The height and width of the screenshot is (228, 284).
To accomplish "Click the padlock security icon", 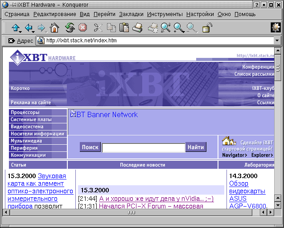I will pos(207,28).
